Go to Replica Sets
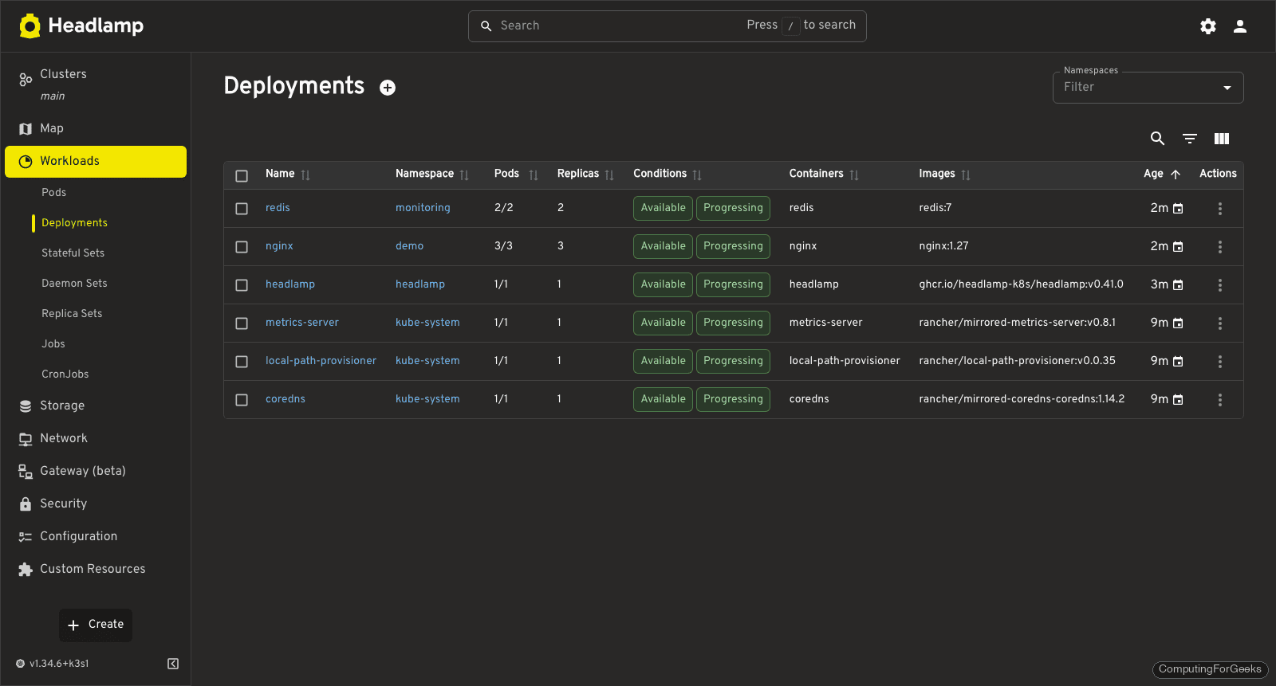The height and width of the screenshot is (686, 1276). (72, 314)
